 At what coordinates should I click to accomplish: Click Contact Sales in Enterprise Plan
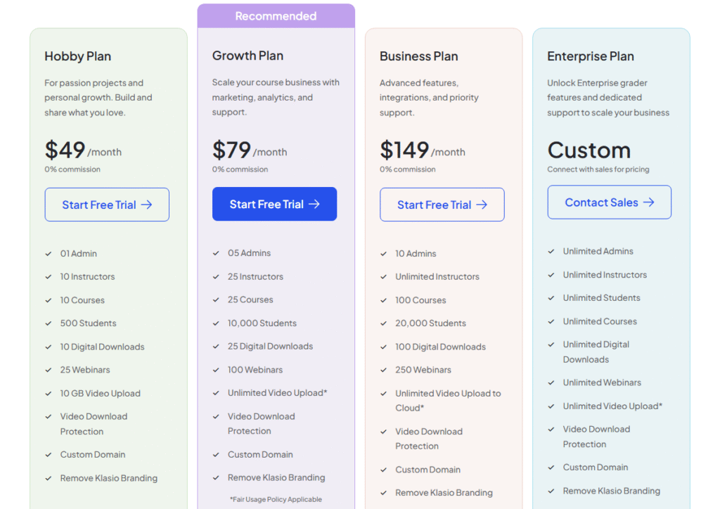pos(609,202)
